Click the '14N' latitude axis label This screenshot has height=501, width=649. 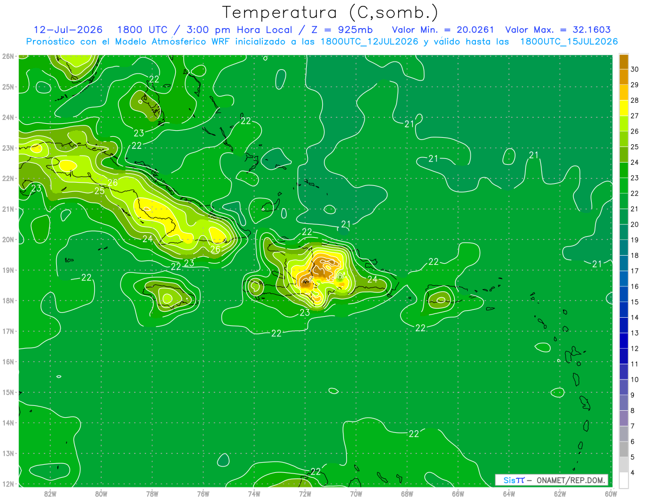[x=8, y=423]
